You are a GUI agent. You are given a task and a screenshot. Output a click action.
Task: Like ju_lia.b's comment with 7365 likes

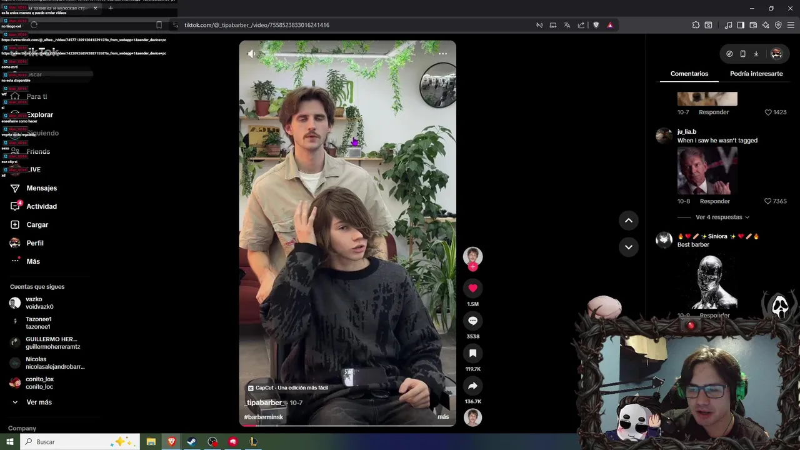[768, 201]
